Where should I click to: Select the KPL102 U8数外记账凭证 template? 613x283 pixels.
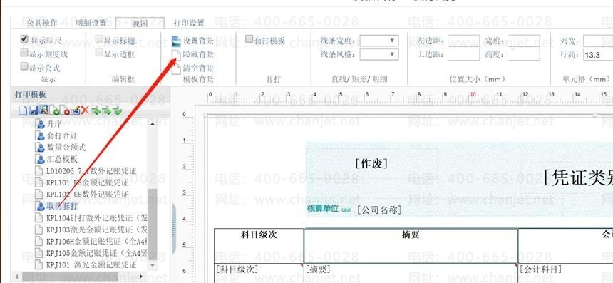87,195
